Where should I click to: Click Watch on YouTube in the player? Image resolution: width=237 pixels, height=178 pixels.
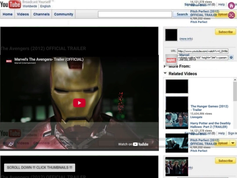point(133,144)
